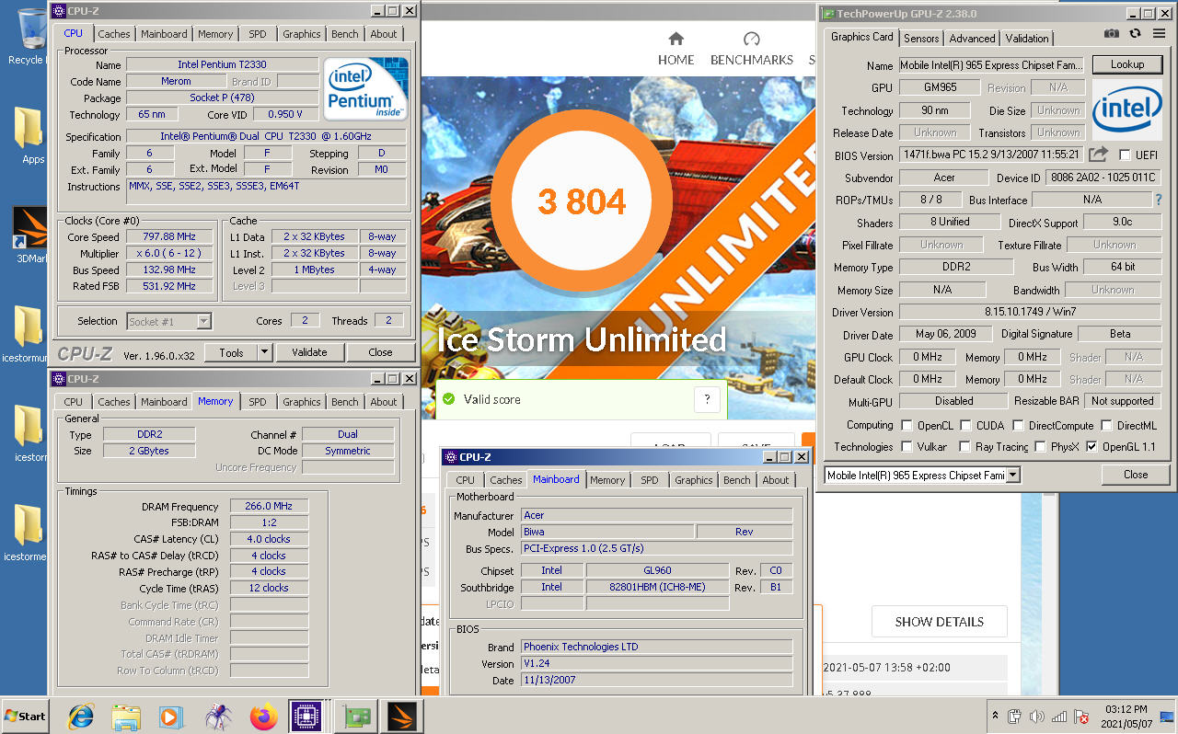The width and height of the screenshot is (1178, 734).
Task: Click the Windows Start button
Action: [x=25, y=716]
